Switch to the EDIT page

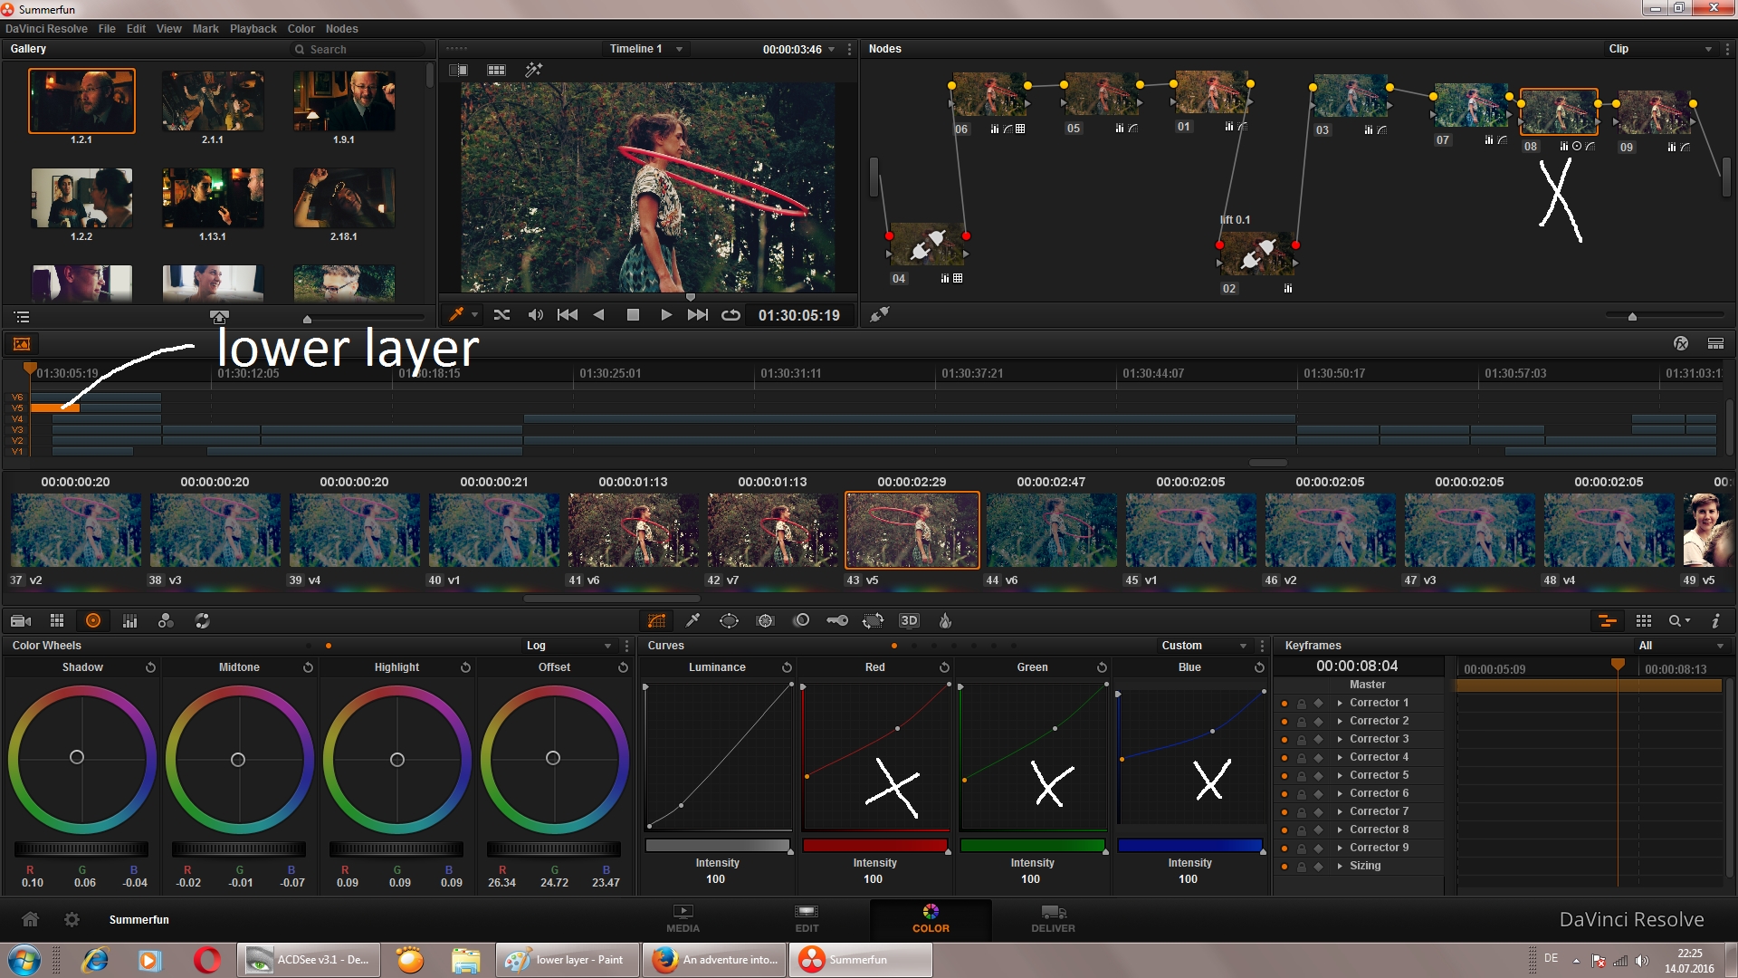tap(807, 918)
